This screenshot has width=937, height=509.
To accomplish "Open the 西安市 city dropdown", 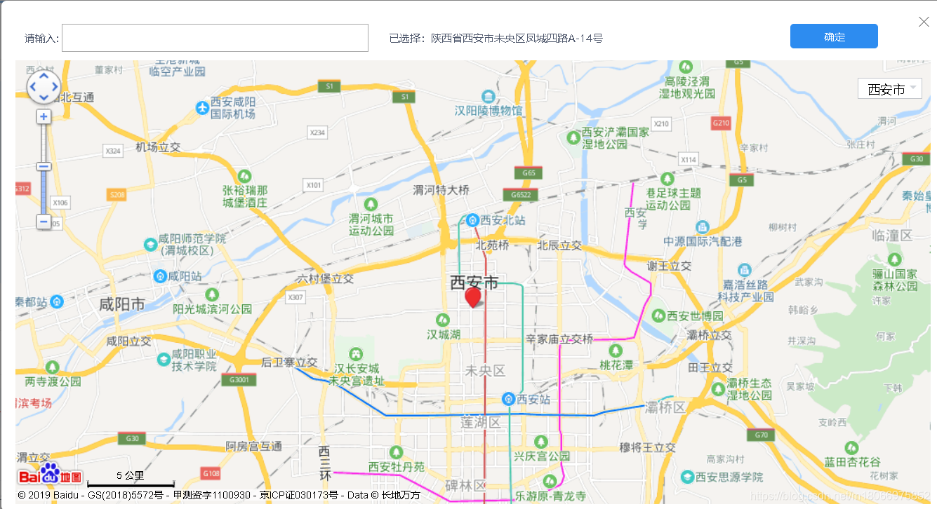I will [889, 89].
